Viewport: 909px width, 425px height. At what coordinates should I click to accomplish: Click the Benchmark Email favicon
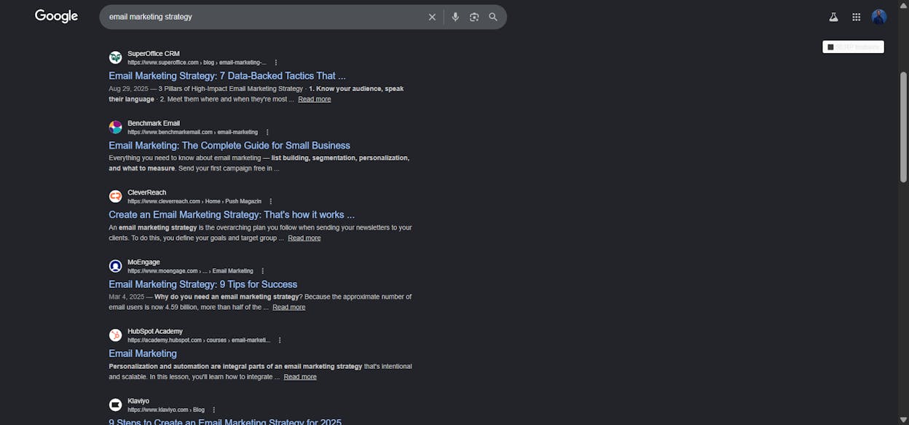click(116, 128)
